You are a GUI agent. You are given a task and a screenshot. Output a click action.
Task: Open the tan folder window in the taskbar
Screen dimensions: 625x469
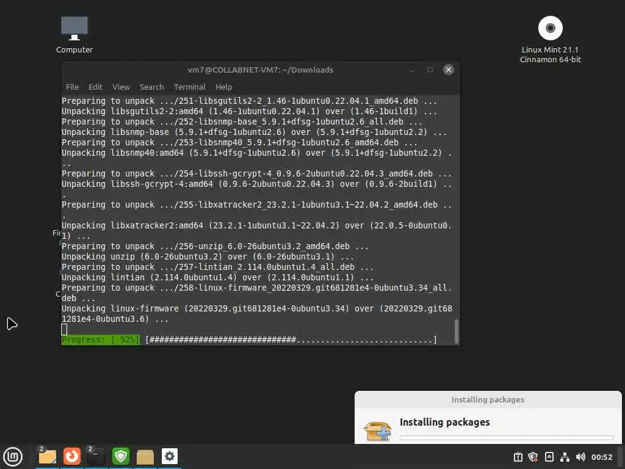click(x=145, y=457)
